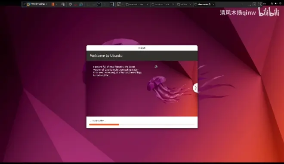This screenshot has width=284, height=164.
Task: Click the installer progress bar
Action: [x=142, y=124]
